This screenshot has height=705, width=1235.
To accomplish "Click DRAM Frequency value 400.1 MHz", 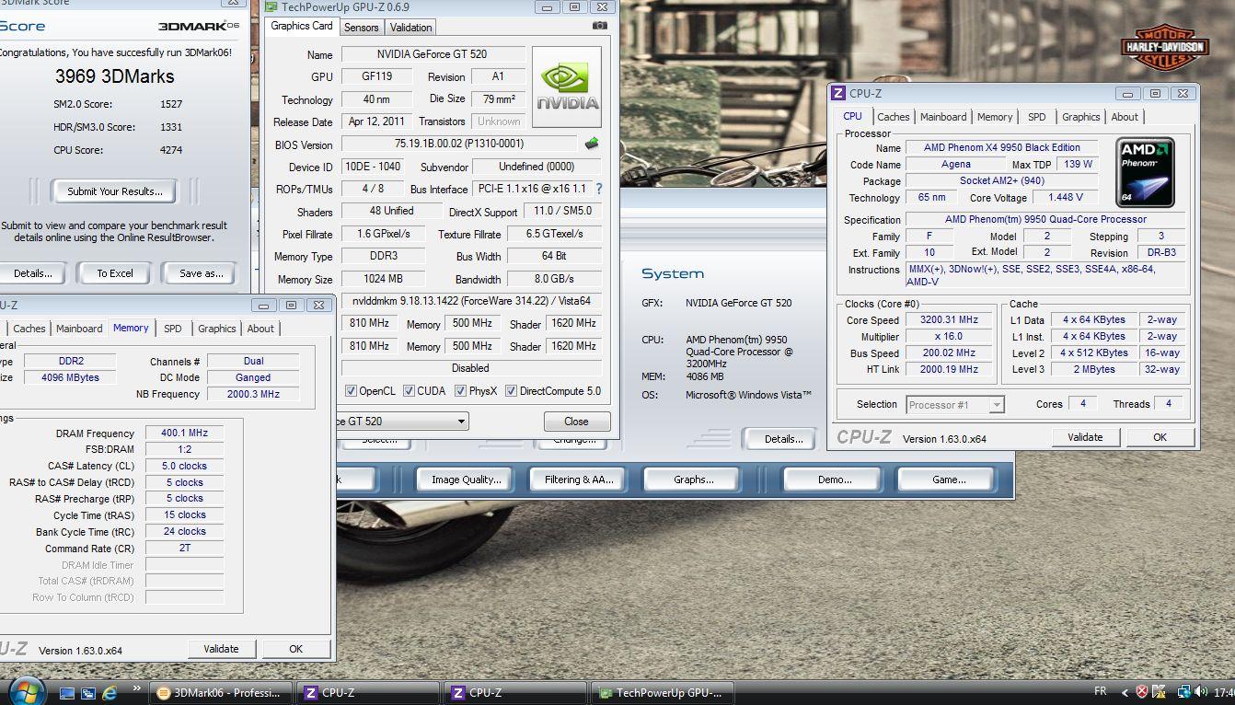I will (184, 433).
